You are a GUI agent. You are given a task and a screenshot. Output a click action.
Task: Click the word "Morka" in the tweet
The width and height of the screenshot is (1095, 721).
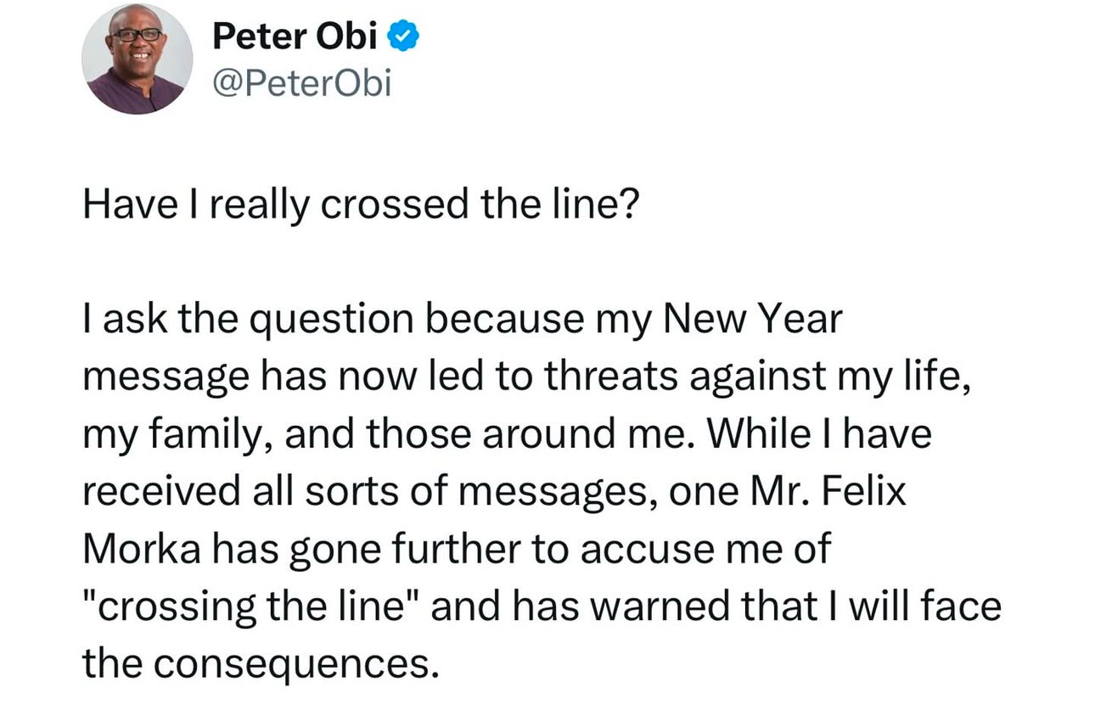[x=141, y=550]
